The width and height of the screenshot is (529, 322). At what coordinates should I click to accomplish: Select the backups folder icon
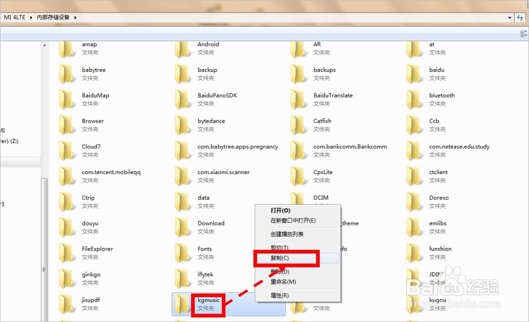(298, 74)
